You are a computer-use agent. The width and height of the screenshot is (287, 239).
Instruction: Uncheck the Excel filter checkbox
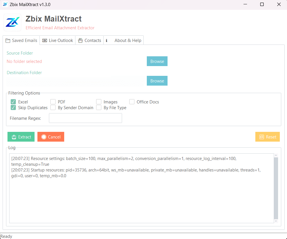point(13,102)
